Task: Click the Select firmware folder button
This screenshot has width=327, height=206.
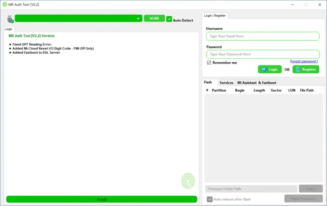Action: tap(311, 189)
